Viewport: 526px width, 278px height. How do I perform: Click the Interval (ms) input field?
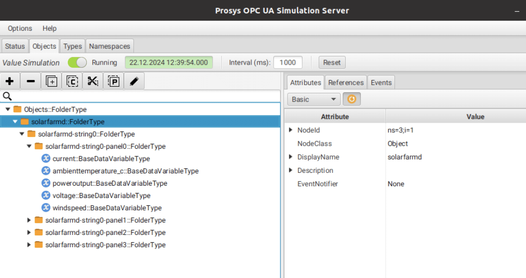click(288, 63)
